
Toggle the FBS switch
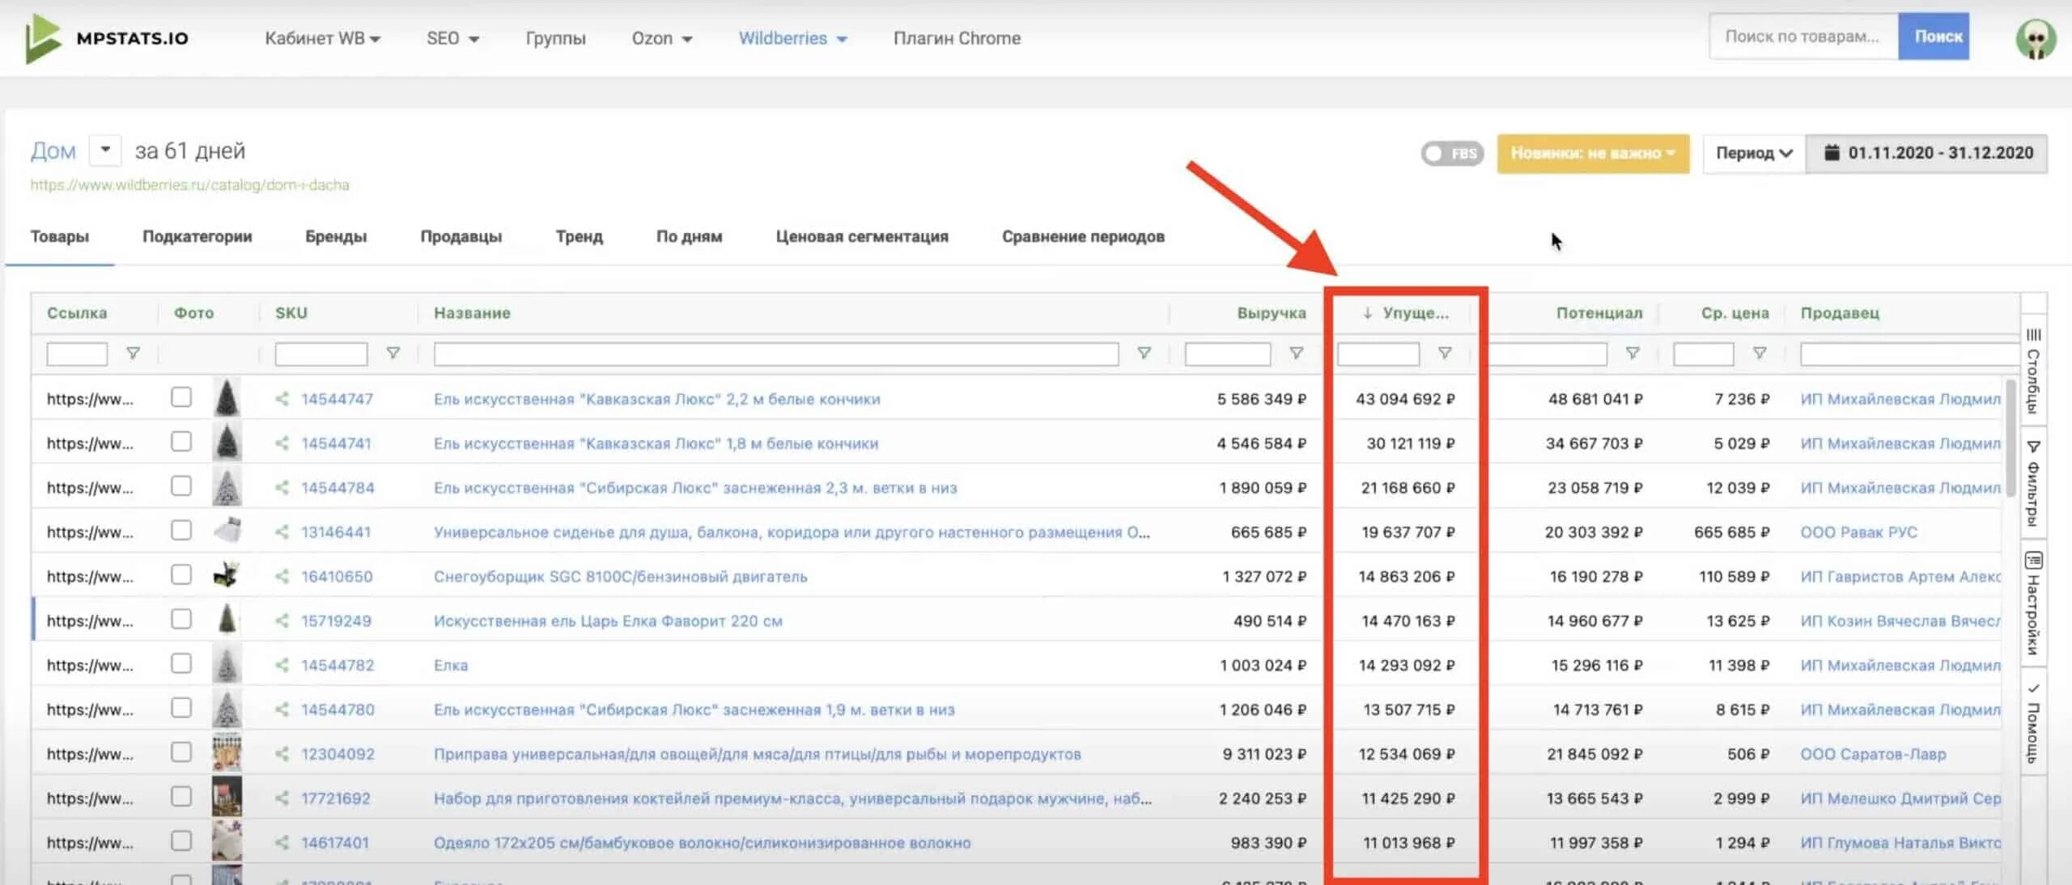(1451, 153)
